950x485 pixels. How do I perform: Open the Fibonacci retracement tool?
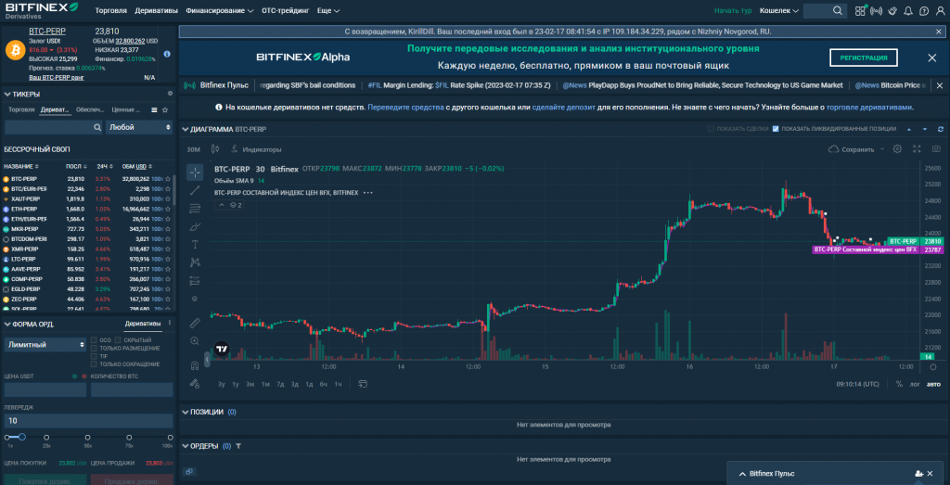point(195,209)
